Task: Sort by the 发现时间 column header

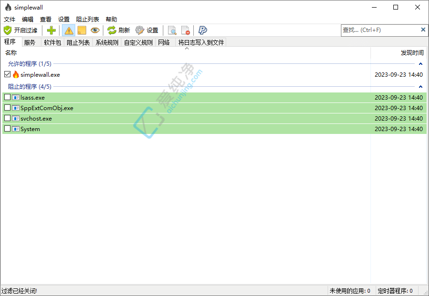Action: 399,52
